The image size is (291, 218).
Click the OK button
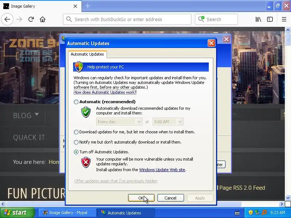[141, 198]
